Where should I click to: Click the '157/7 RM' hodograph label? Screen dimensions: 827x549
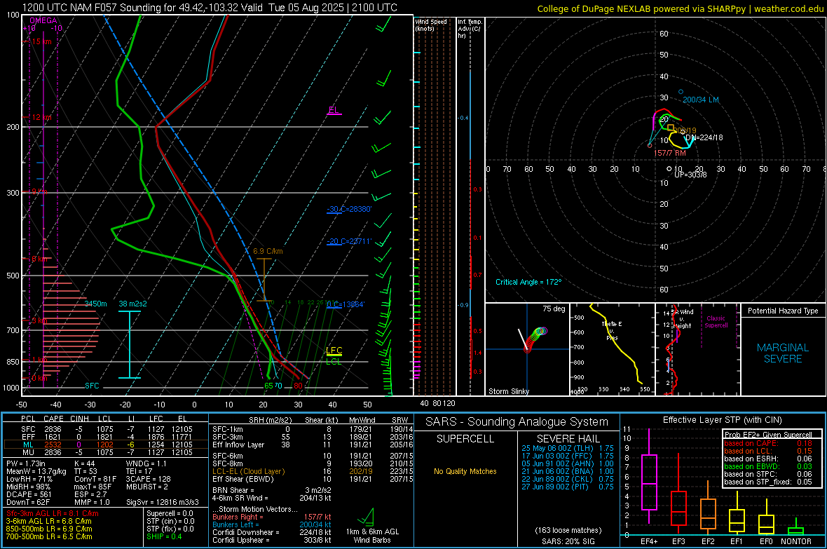(670, 153)
